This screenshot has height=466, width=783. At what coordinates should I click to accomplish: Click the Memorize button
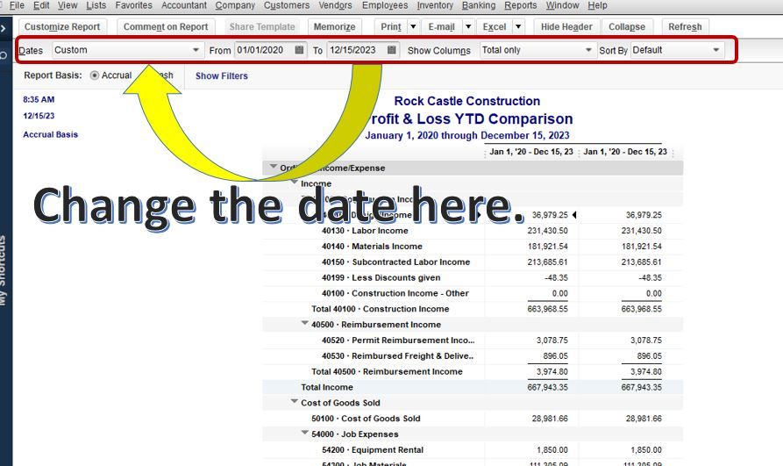point(335,26)
